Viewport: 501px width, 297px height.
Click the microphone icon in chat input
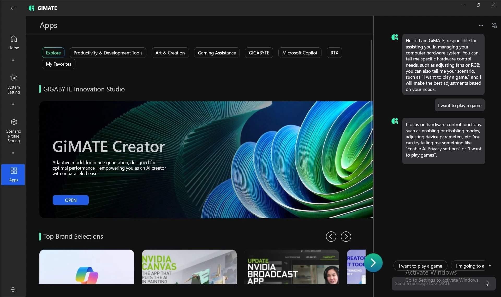(487, 283)
